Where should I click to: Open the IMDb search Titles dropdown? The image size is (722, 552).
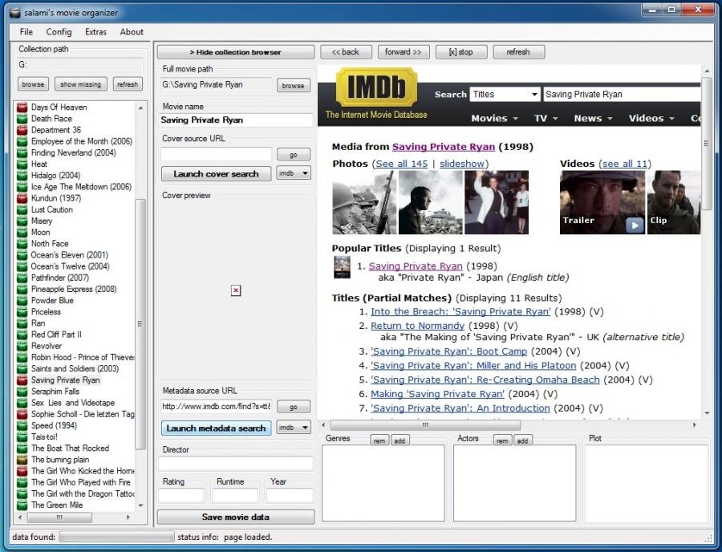pos(505,95)
